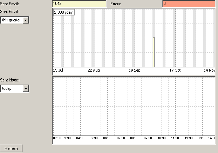Click the 12:30 time label
The width and height of the screenshot is (218, 153).
tap(189, 138)
